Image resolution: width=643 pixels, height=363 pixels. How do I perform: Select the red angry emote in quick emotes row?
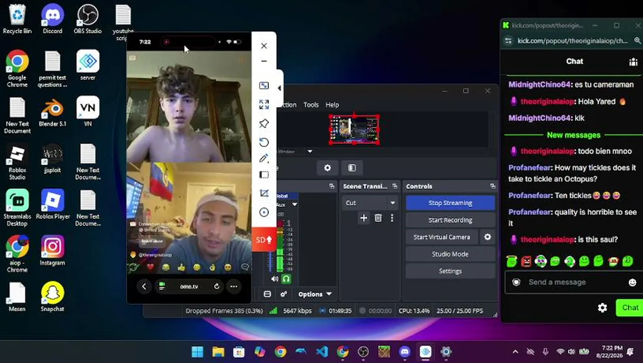click(x=526, y=261)
